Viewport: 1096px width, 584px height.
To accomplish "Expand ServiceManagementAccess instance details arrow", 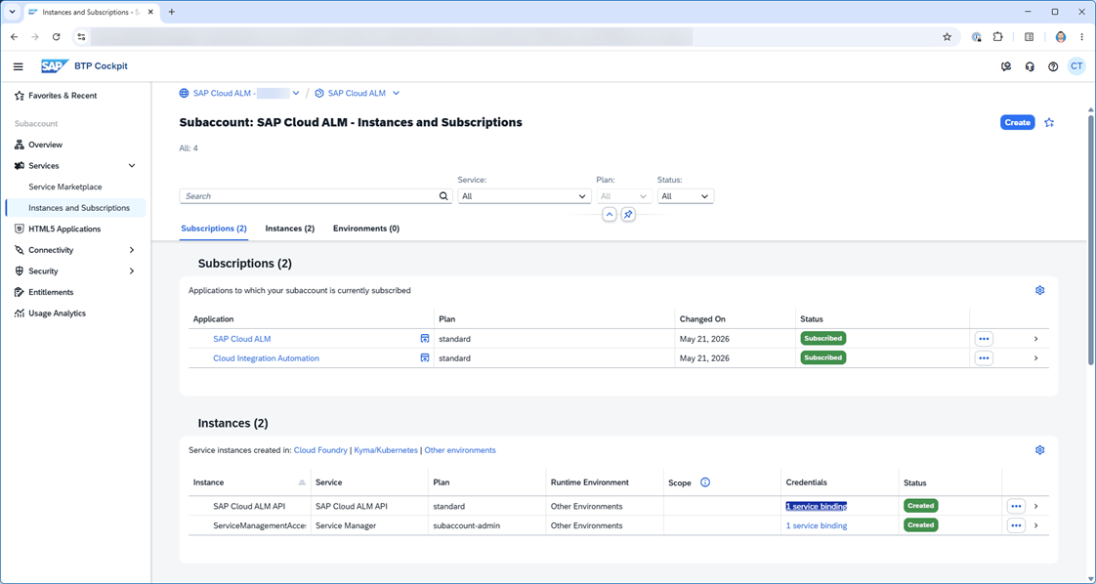I will coord(1035,525).
